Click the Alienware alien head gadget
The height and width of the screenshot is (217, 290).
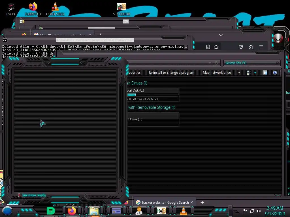tap(278, 38)
